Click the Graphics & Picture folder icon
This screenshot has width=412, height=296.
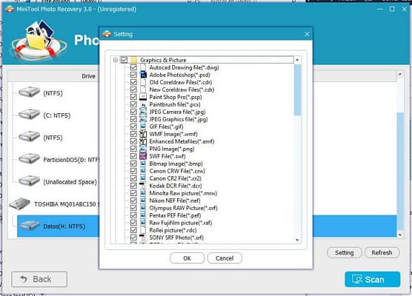pyautogui.click(x=133, y=60)
